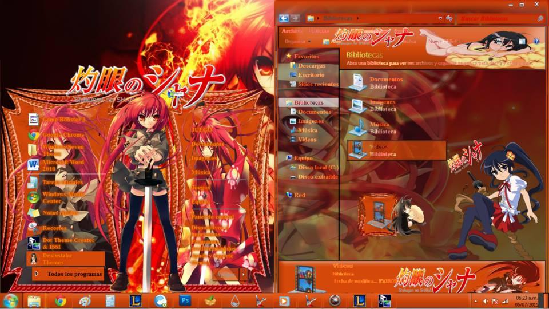This screenshot has width=549, height=309.
Task: Click the clock showing 06:23 a.m.
Action: [526, 301]
